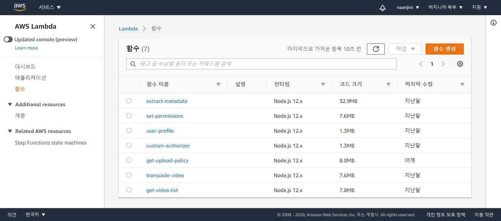Viewport: 501px width, 221px height.
Task: Collapse Additional resources section
Action: [x=10, y=104]
